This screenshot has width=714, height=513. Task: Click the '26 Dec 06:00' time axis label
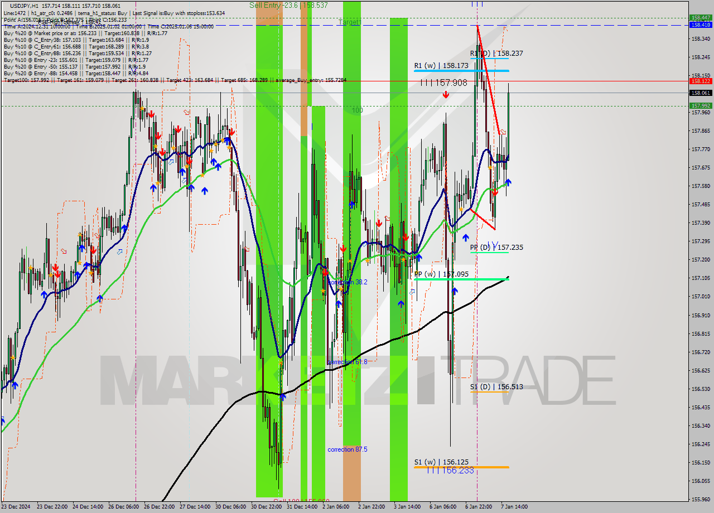124,507
